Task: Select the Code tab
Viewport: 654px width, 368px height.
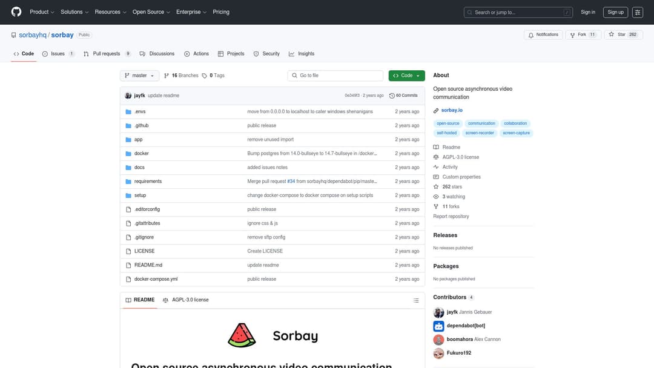Action: (24, 54)
